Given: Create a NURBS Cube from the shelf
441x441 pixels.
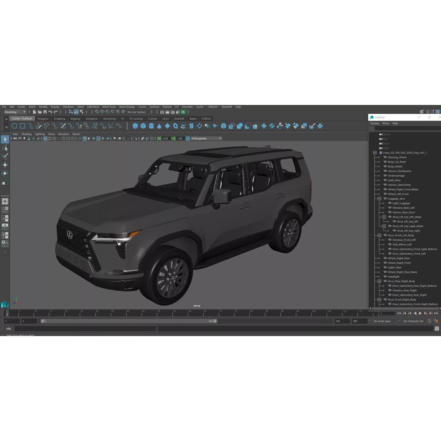Looking at the screenshot, I should point(143,126).
